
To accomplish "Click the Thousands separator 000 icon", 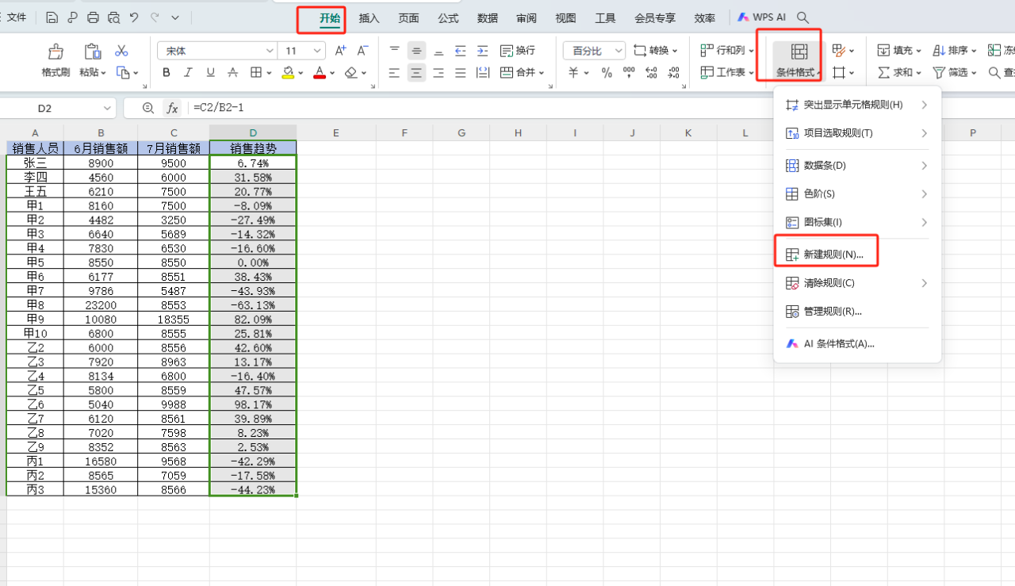I will (x=629, y=72).
